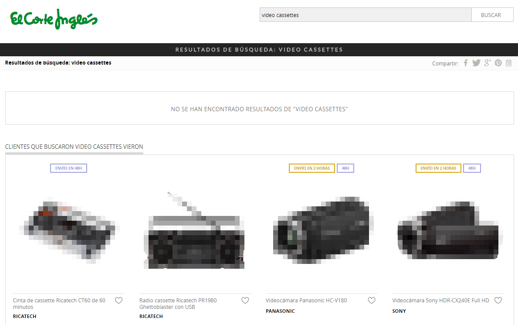Click the PANASONIC brand label

click(280, 311)
